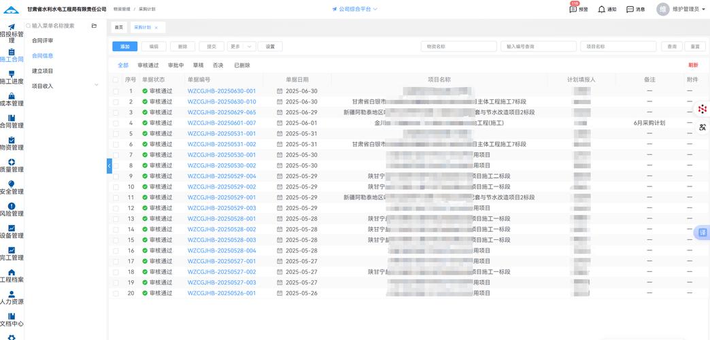This screenshot has width=710, height=340.
Task: Open the 招投标管理 sidebar module
Action: tap(12, 33)
